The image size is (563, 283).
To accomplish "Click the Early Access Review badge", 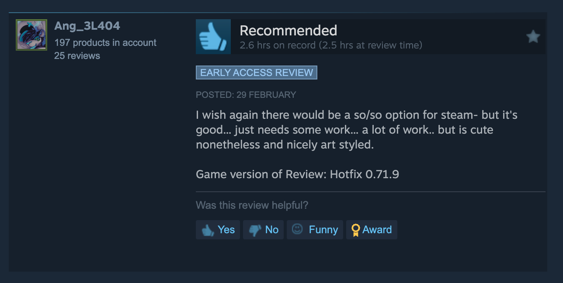I will [x=257, y=72].
